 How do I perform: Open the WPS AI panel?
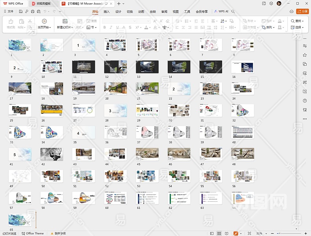click(221, 11)
